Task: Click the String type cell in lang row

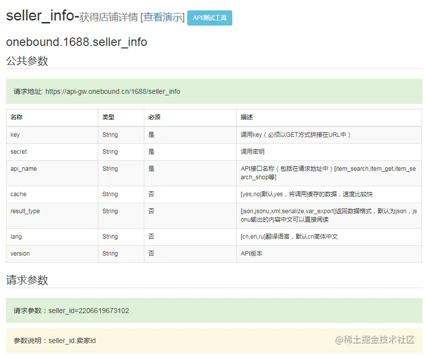Action: coord(121,237)
